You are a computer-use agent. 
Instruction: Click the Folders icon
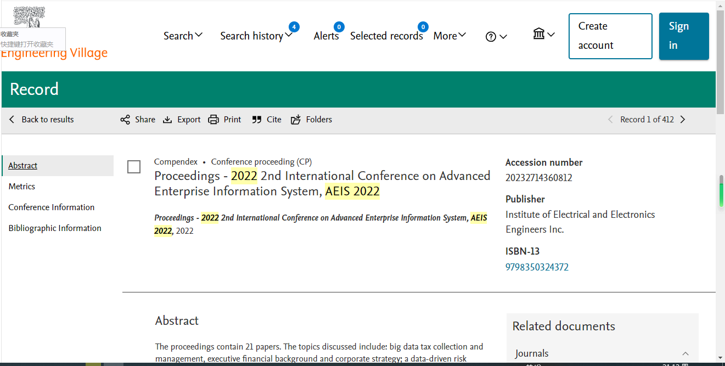pyautogui.click(x=296, y=120)
